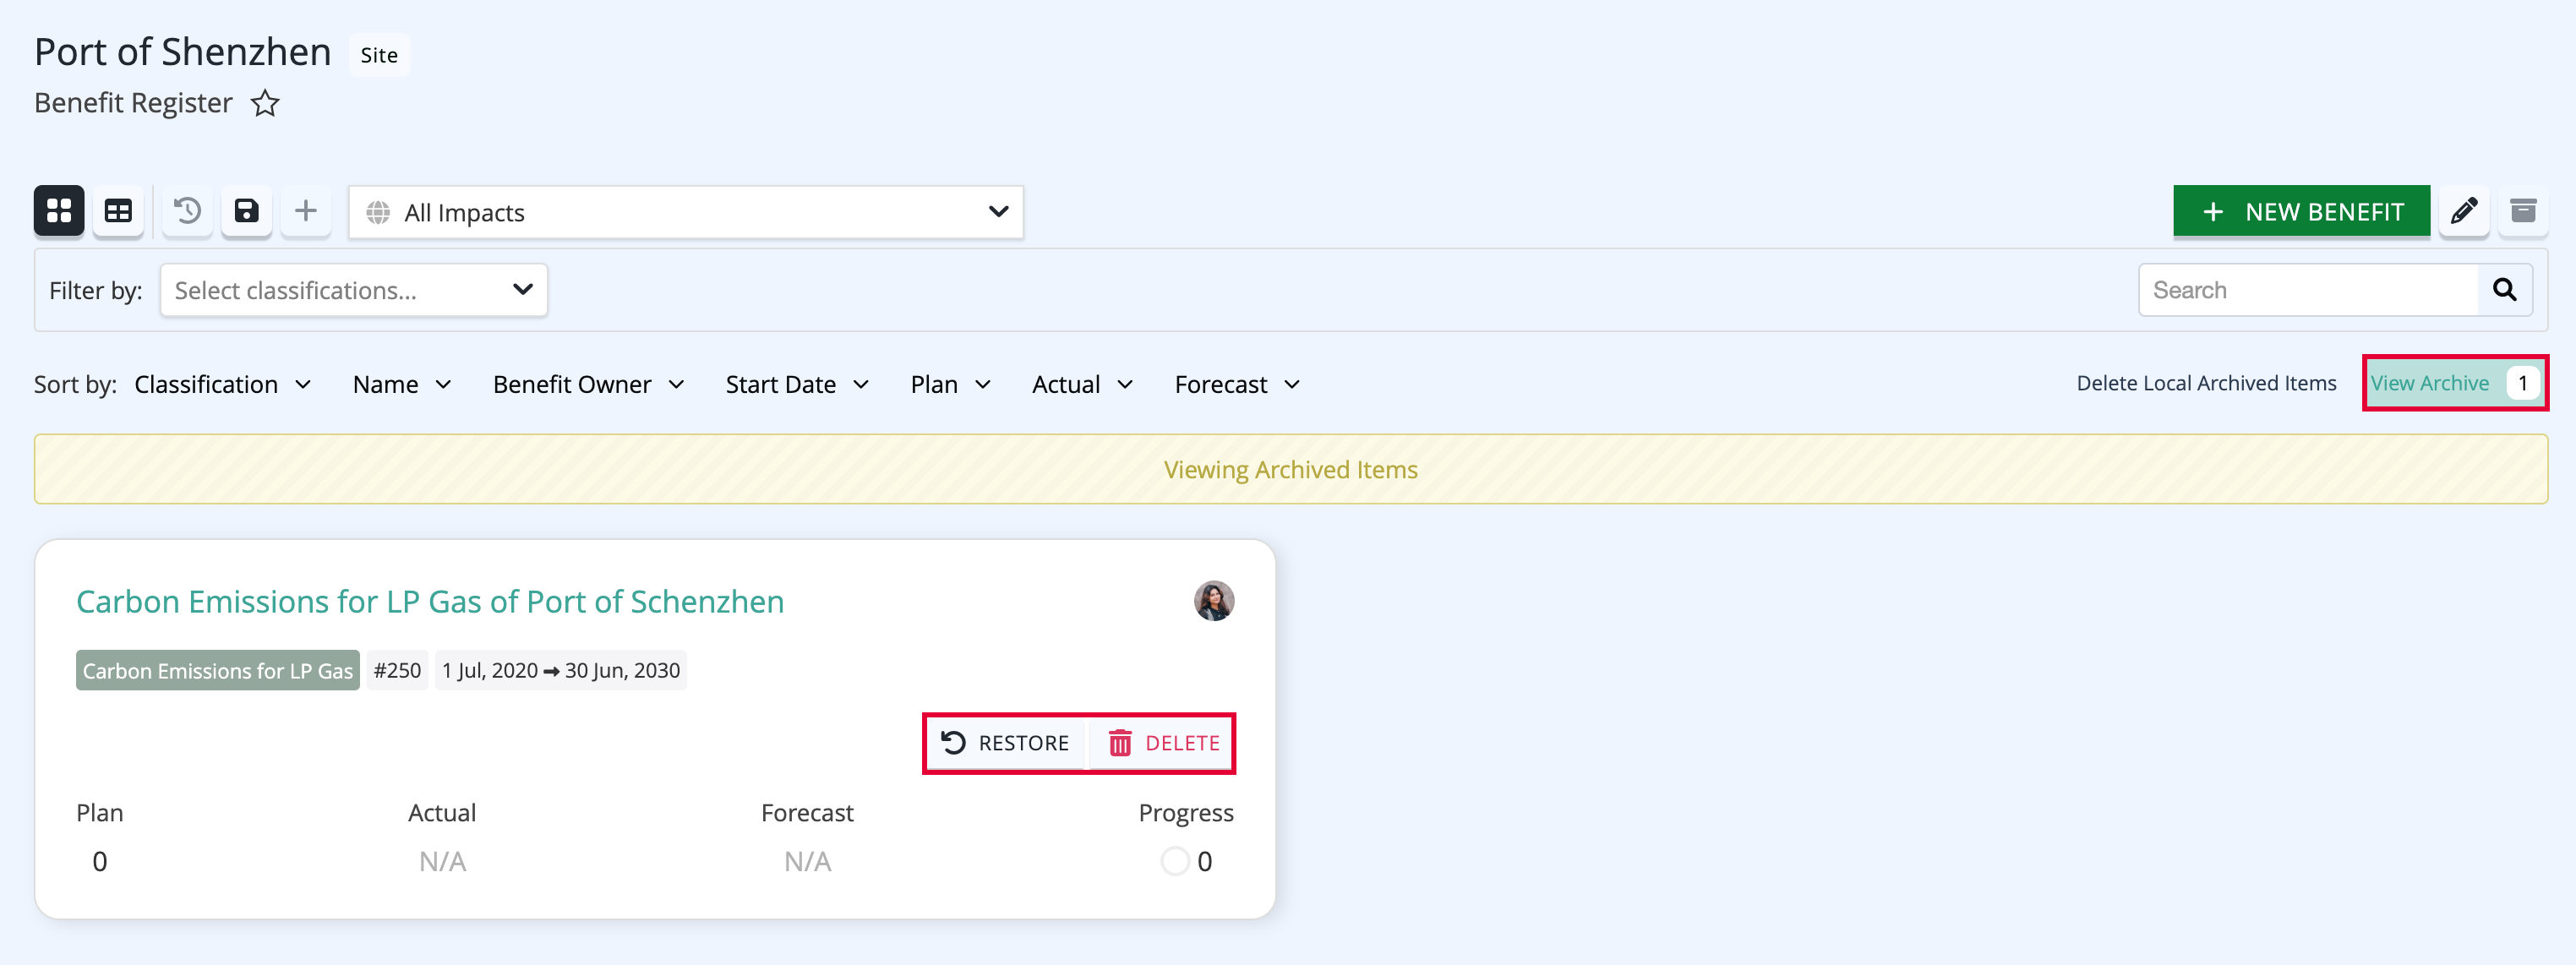This screenshot has height=965, width=2576.
Task: Toggle the View Archive button
Action: point(2455,383)
